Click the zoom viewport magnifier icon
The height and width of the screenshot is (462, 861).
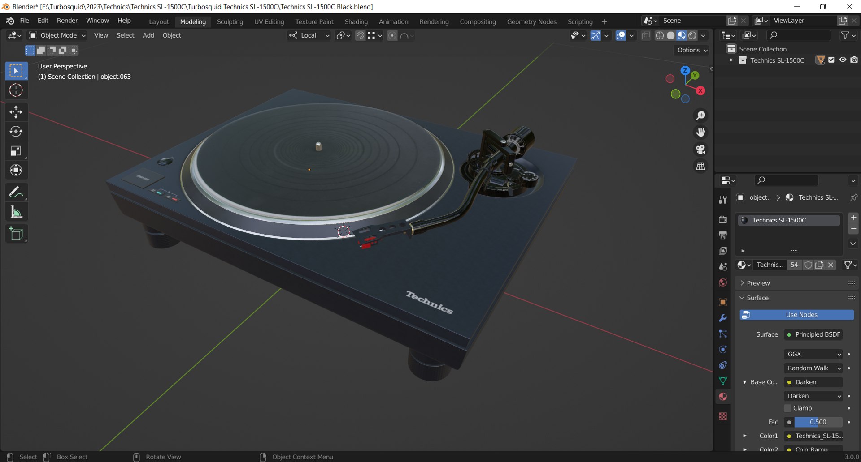pos(700,115)
